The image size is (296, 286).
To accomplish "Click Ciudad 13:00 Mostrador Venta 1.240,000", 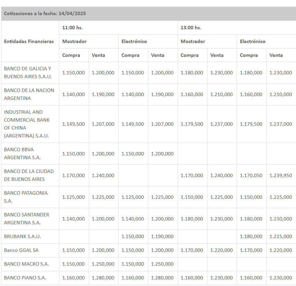I will [221, 175].
